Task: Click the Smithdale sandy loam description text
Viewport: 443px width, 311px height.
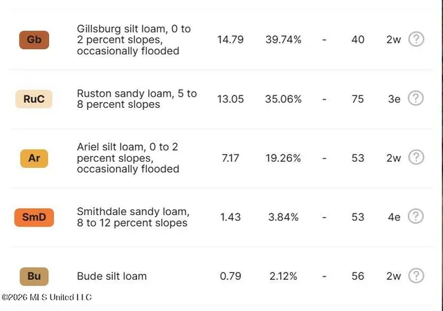Action: tap(133, 217)
